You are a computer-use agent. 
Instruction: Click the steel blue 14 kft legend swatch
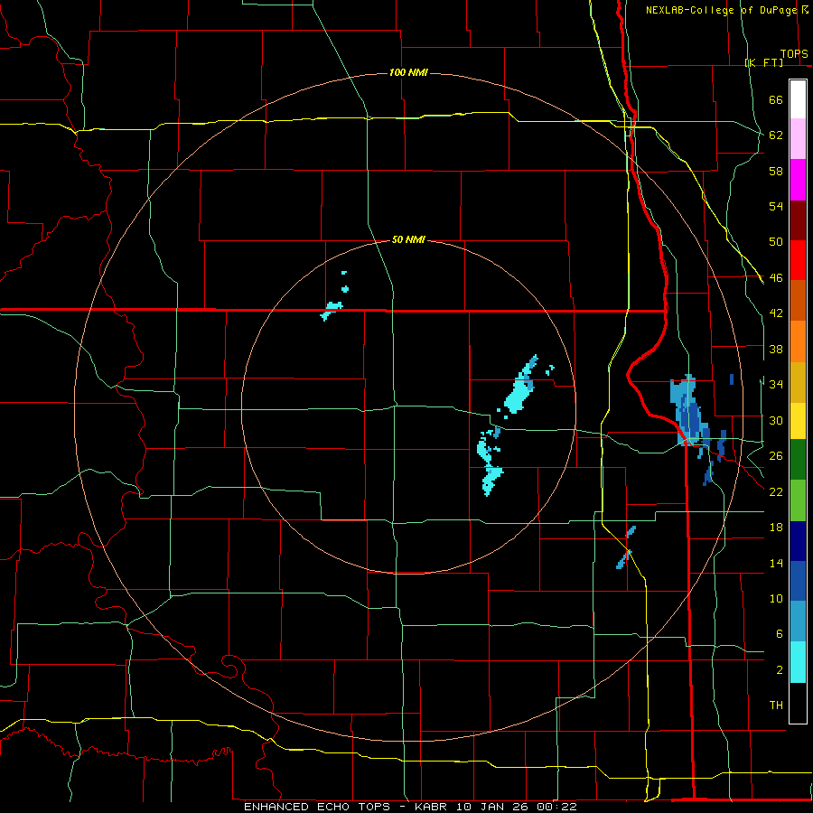coord(798,621)
